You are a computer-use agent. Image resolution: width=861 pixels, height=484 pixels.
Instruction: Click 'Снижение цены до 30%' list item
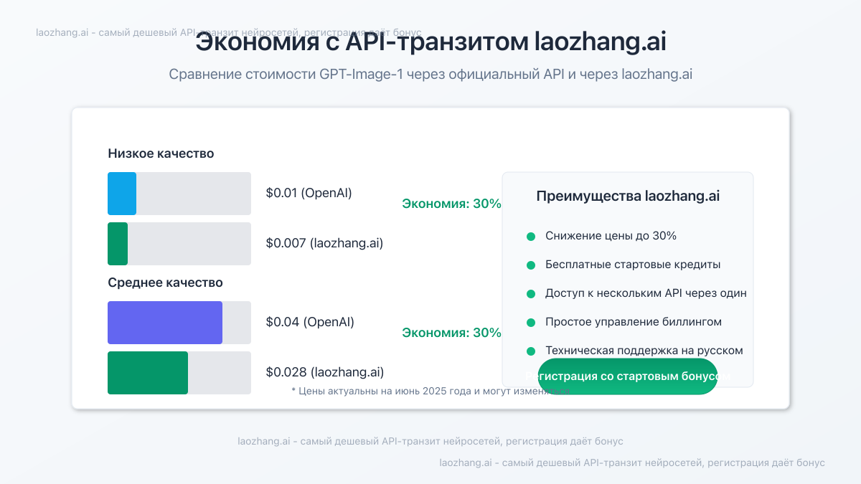[611, 236]
